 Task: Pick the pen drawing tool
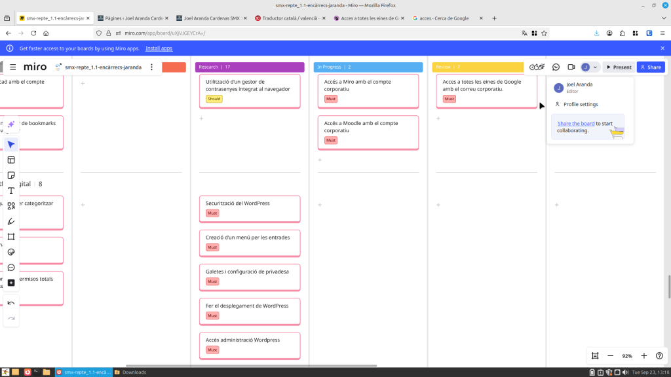(x=11, y=221)
